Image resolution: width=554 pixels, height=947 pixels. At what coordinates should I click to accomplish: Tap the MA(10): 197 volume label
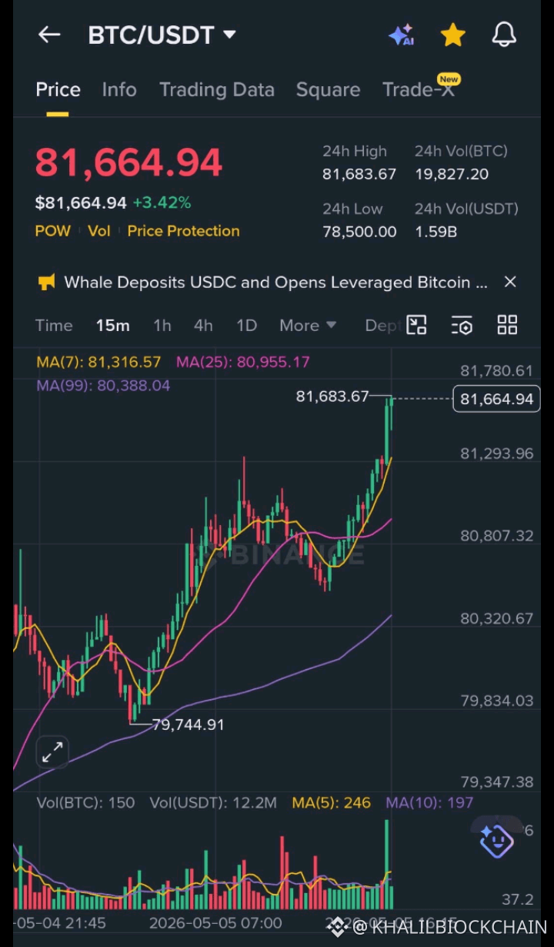(x=429, y=803)
